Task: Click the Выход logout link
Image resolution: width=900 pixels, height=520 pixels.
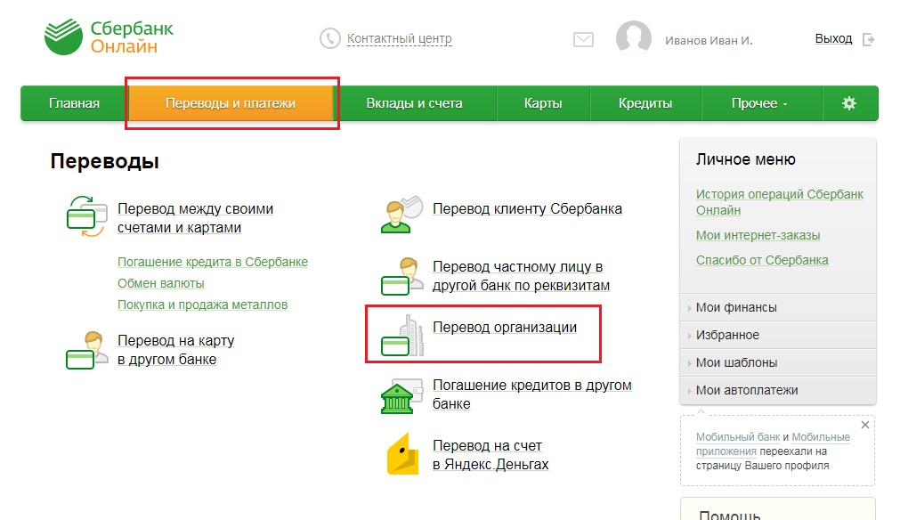Action: pos(833,39)
